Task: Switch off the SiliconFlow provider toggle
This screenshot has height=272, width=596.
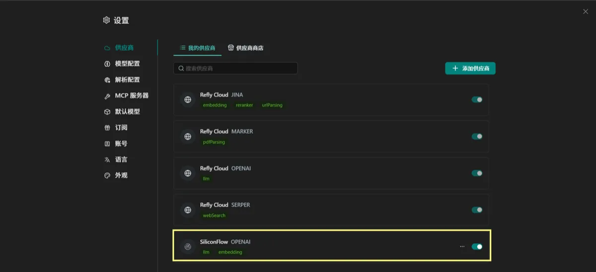Action: (477, 246)
